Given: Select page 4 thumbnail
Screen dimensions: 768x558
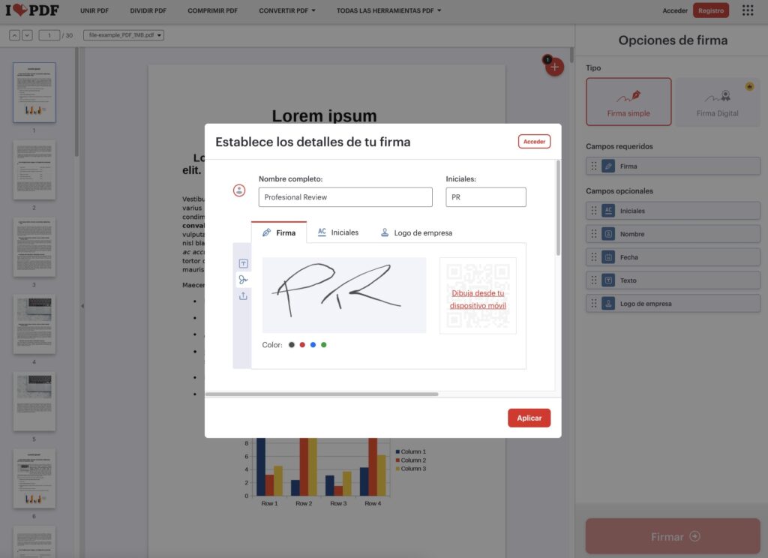Looking at the screenshot, I should pyautogui.click(x=34, y=324).
